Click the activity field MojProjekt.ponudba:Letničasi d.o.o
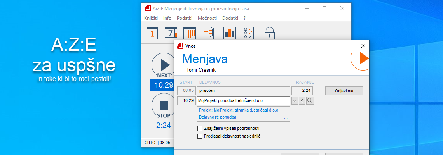Screen dimensions: 443x155 pos(244,101)
